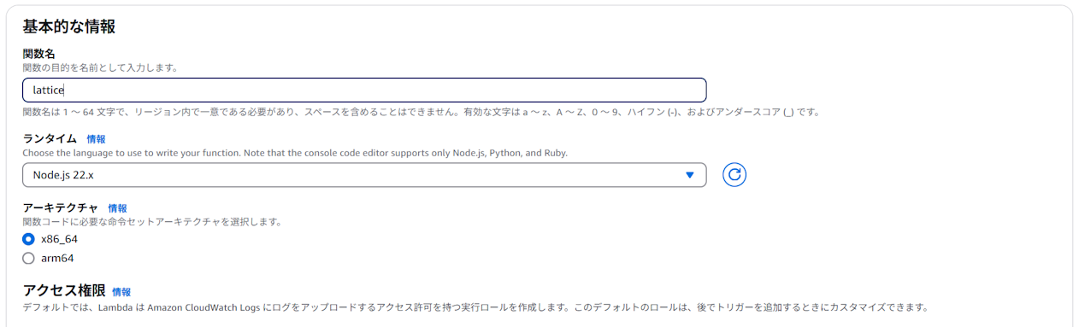Select the arm64 architecture radio button
The image size is (1079, 327).
pos(28,258)
